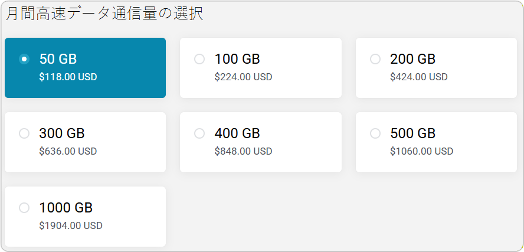Click the "200 GB" plan title
The image size is (524, 252).
click(412, 59)
